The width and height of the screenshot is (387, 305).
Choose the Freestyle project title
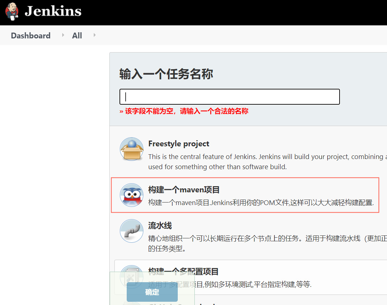[x=179, y=143]
